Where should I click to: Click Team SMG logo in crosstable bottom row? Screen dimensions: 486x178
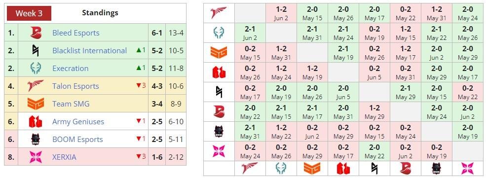[312, 168]
